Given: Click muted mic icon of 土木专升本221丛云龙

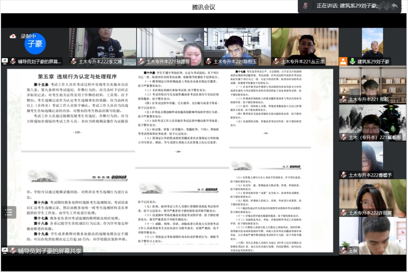Looking at the screenshot, I should pyautogui.click(x=276, y=62).
